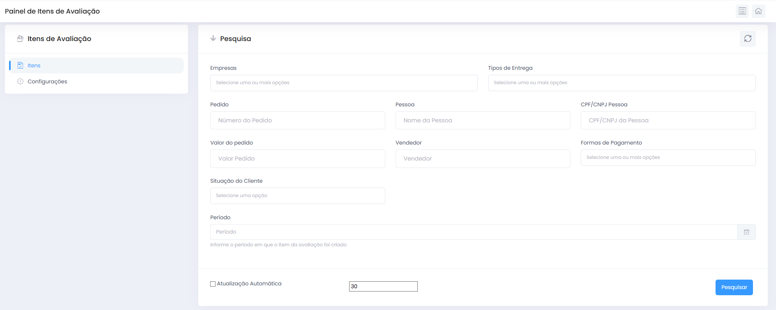
Task: Focus the Número do Pedido input
Action: click(x=297, y=120)
